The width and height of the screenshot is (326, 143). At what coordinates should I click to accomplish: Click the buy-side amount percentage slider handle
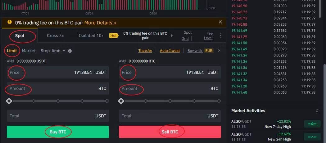point(9,101)
